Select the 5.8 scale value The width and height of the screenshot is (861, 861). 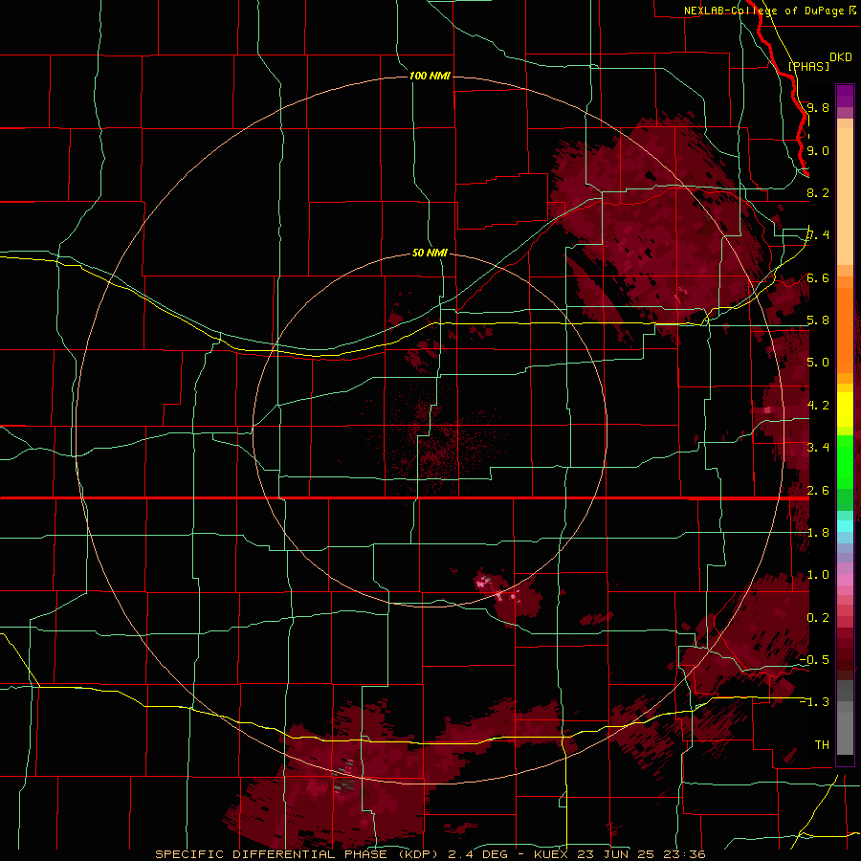[818, 320]
